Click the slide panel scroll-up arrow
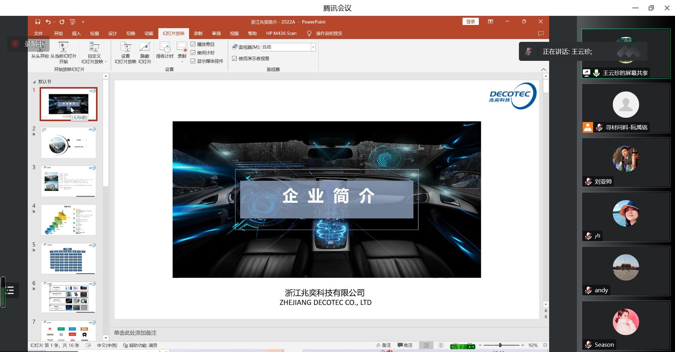This screenshot has width=675, height=352. (106, 76)
